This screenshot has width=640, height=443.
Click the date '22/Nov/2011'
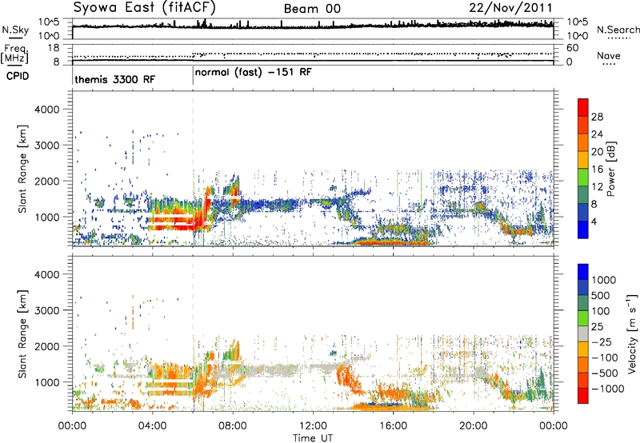[x=510, y=8]
